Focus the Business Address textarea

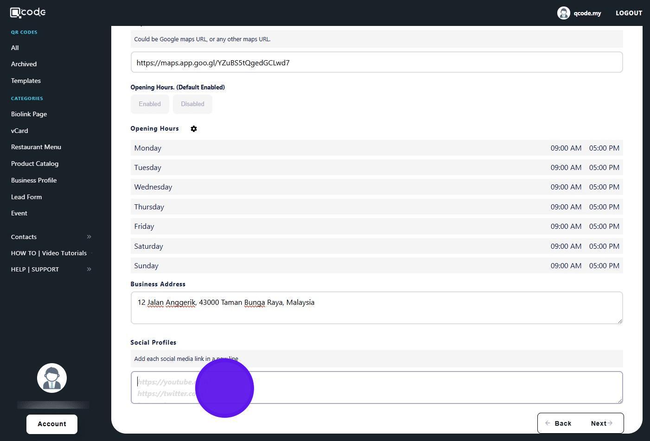click(376, 308)
